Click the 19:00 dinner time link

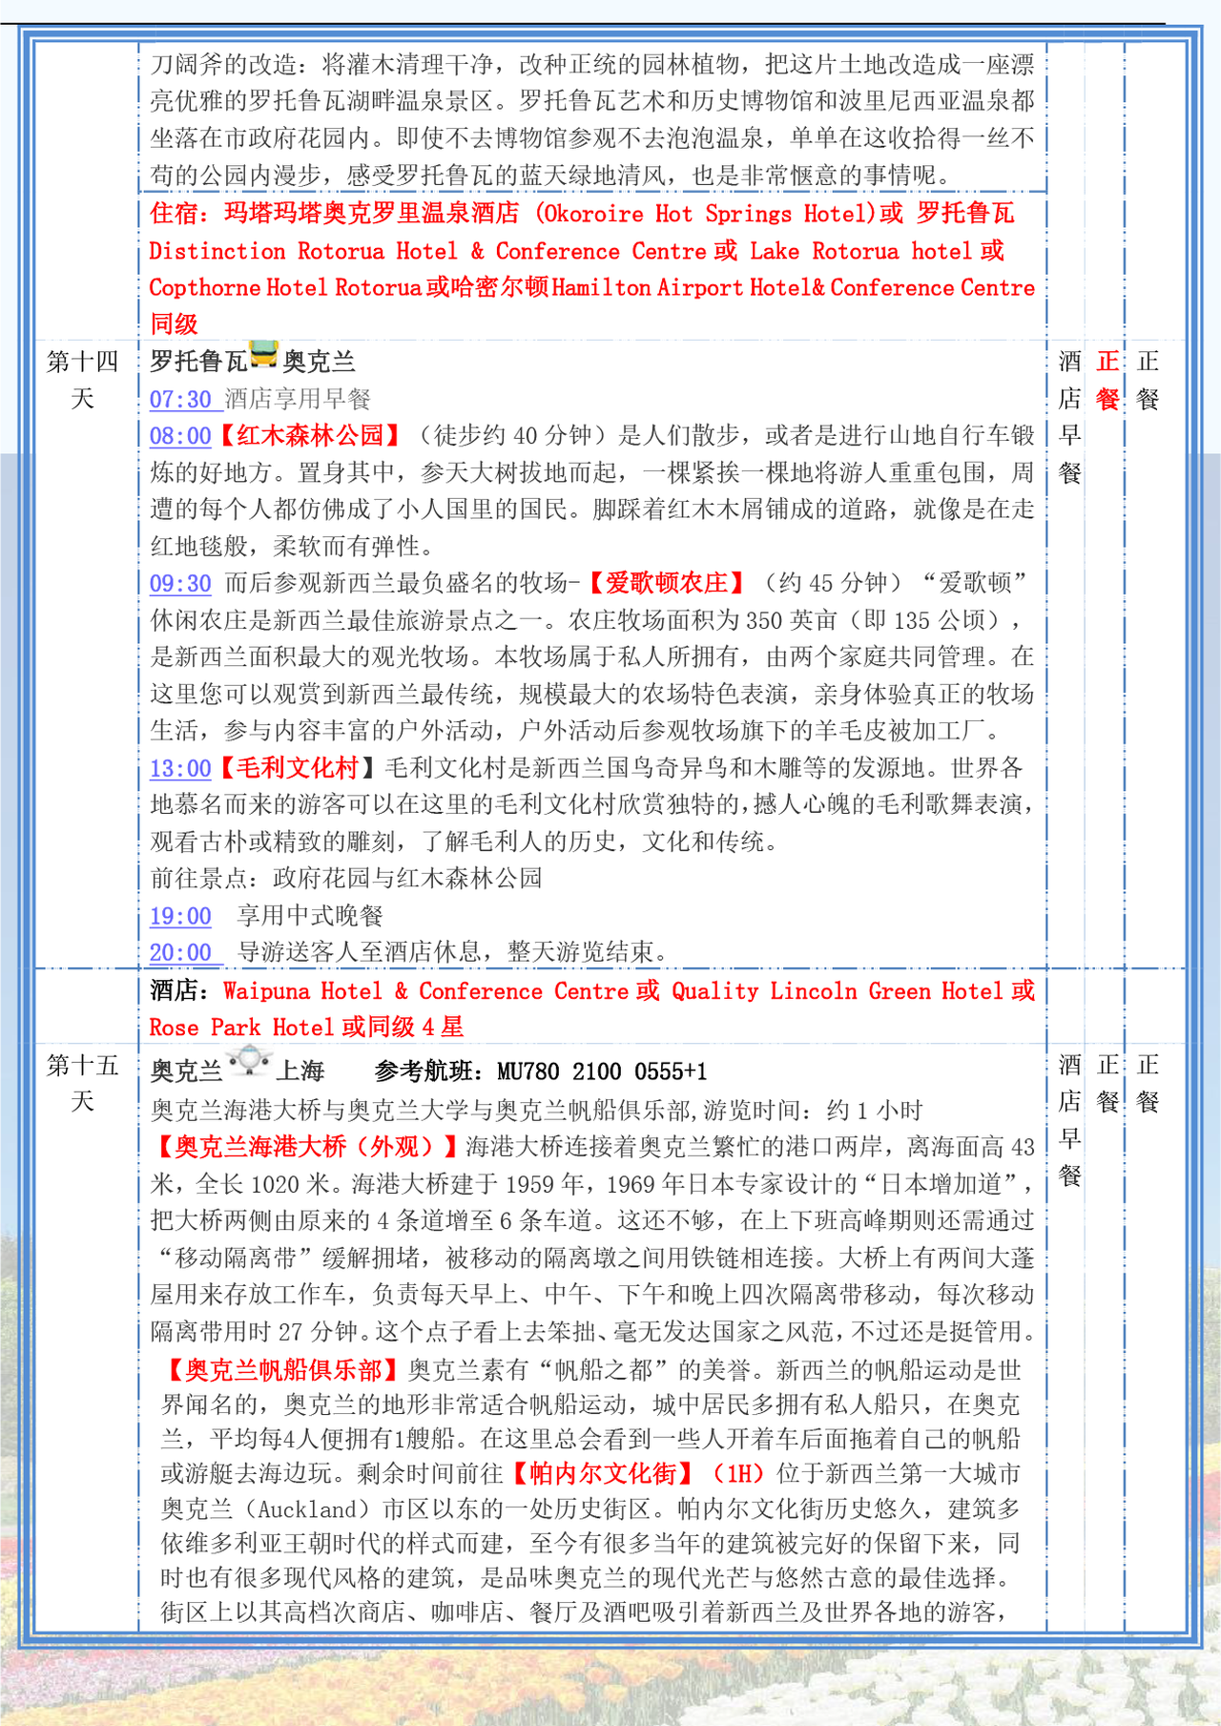180,917
